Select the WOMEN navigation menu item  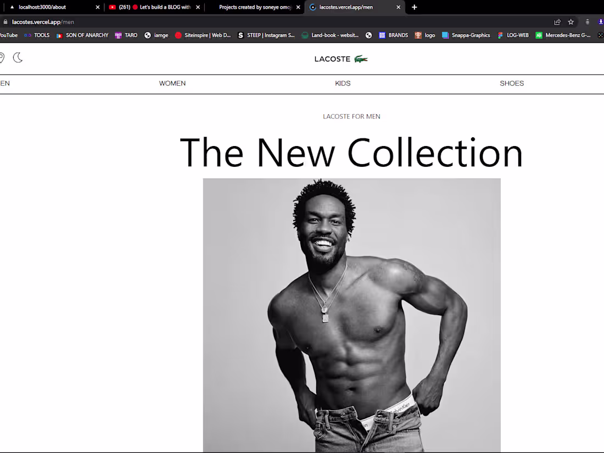pyautogui.click(x=172, y=83)
